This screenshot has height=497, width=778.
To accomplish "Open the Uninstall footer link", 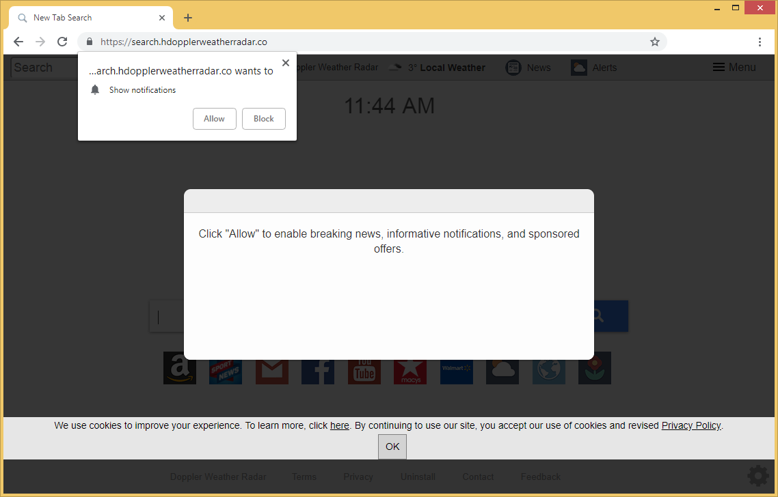I will coord(418,477).
